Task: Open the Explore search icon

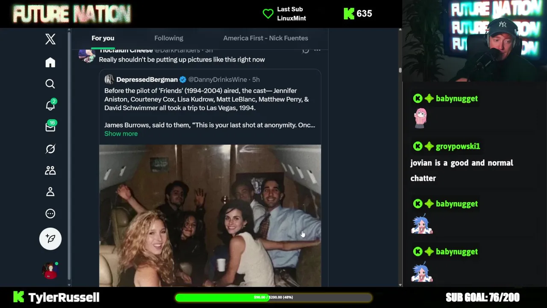Action: 50,84
